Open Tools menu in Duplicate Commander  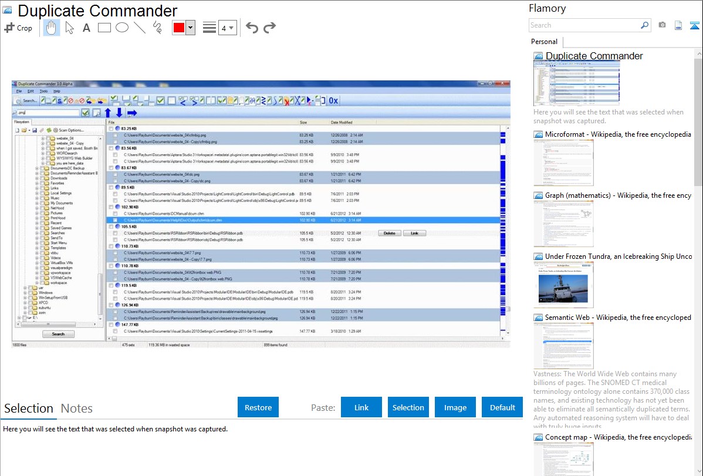click(43, 91)
